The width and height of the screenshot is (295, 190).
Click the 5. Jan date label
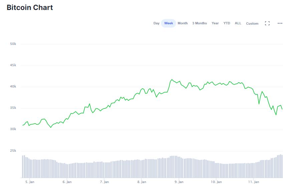point(30,182)
